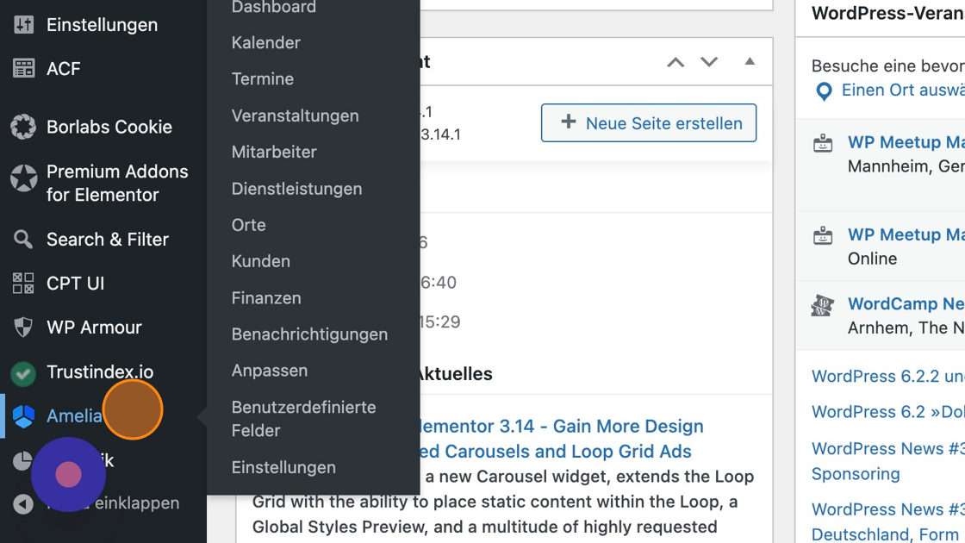965x543 pixels.
Task: Open the Borlabs Cookie sidebar item
Action: tap(109, 127)
